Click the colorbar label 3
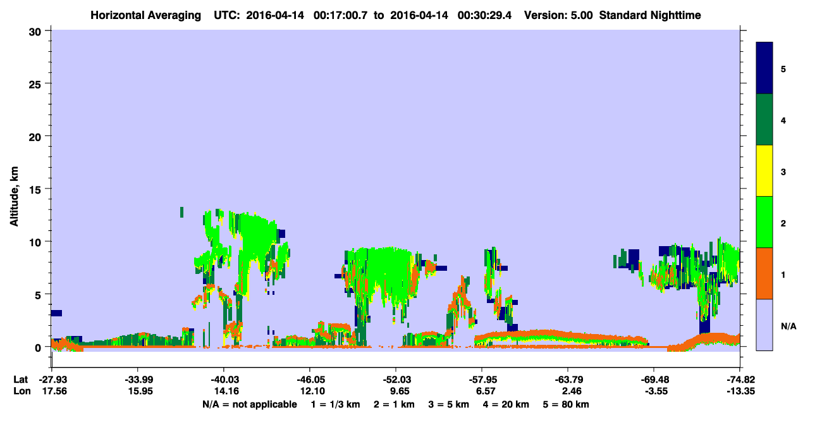The width and height of the screenshot is (822, 422). tap(783, 171)
